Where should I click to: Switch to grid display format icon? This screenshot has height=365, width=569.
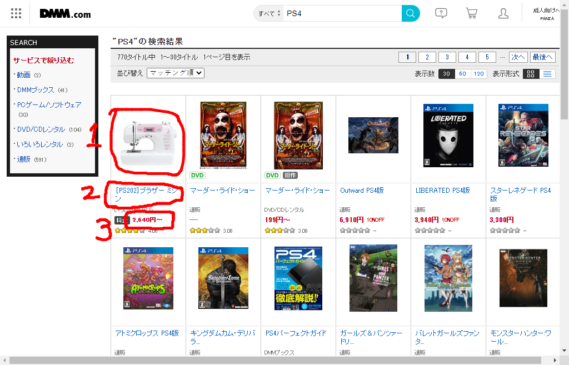(531, 74)
